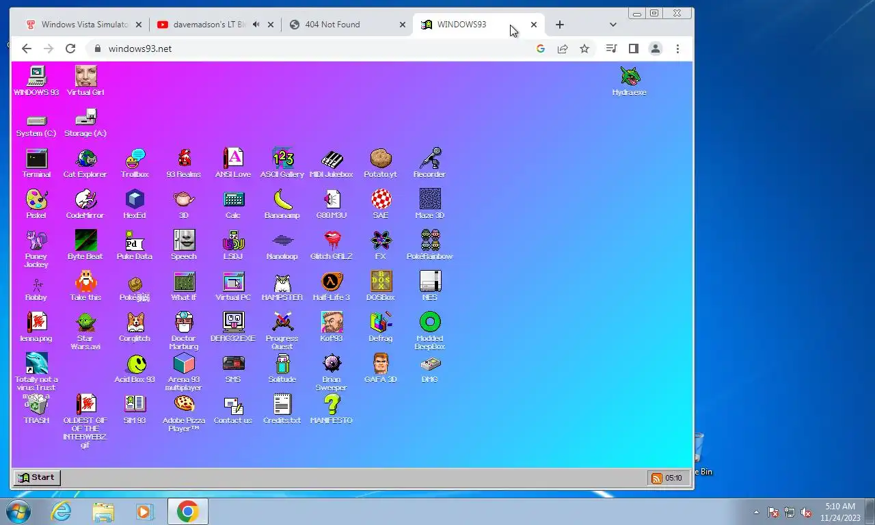Open MANIFESTO question mark icon

(x=332, y=409)
